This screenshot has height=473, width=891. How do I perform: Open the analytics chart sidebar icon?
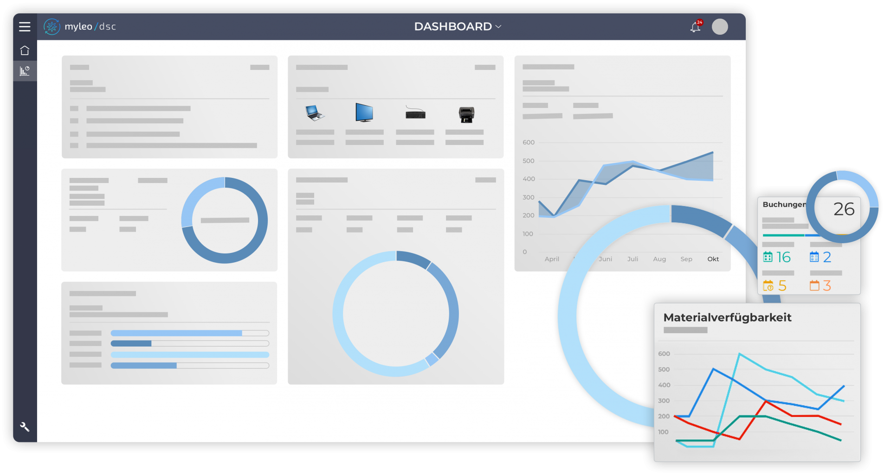point(25,71)
